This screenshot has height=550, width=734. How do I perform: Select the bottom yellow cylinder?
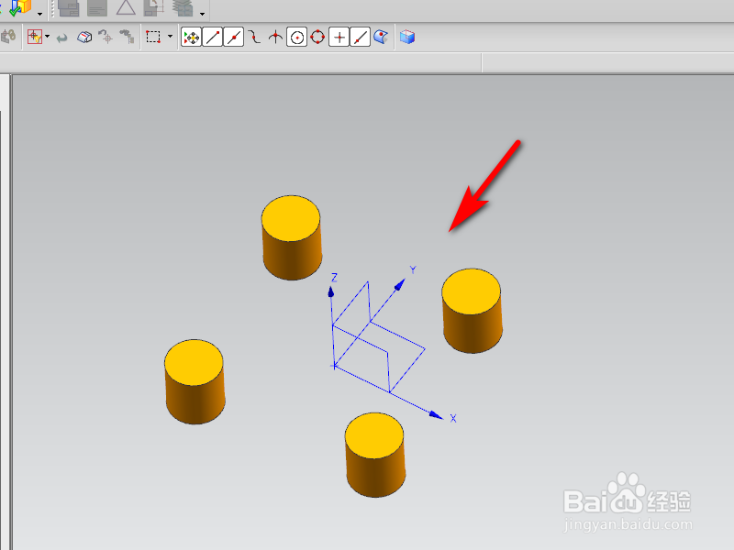pyautogui.click(x=375, y=455)
